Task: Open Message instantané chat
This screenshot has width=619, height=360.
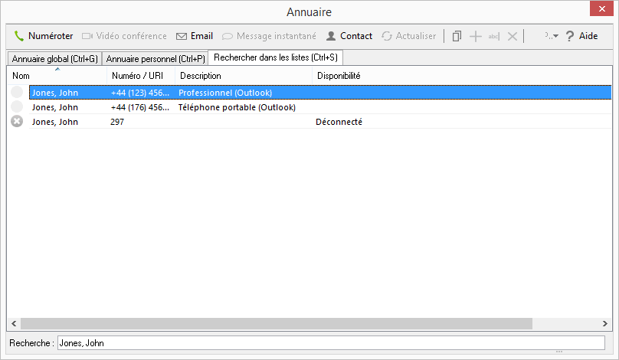Action: click(x=269, y=36)
